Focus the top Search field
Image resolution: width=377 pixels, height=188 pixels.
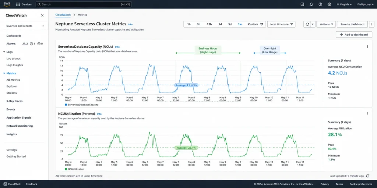pos(84,4)
